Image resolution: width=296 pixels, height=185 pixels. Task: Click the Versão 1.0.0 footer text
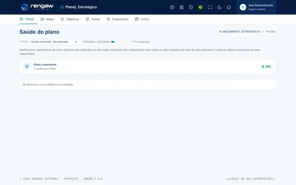(92, 179)
